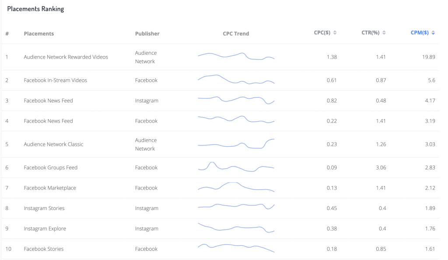Image resolution: width=448 pixels, height=260 pixels.
Task: View CPC trend sparkline for Facebook Marketplace
Action: pos(236,187)
